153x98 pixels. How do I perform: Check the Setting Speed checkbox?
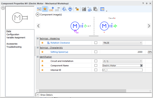click(x=96, y=52)
